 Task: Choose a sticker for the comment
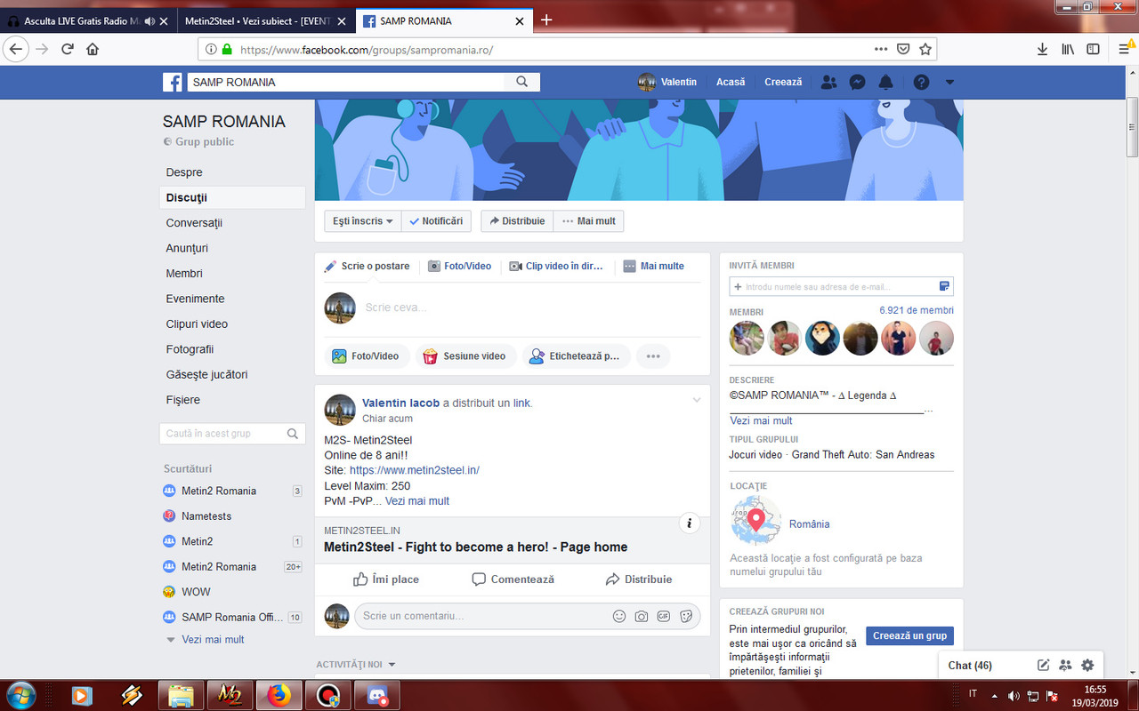coord(686,616)
